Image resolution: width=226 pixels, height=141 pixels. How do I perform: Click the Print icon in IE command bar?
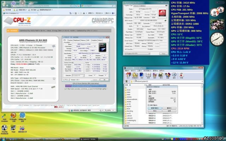pos(84,13)
